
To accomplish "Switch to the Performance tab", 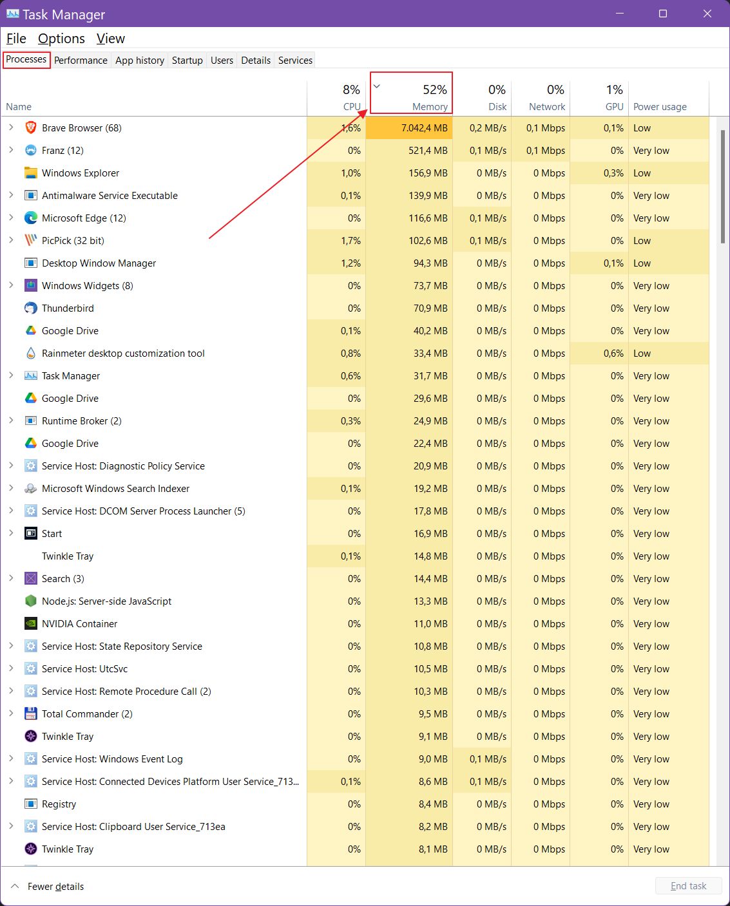I will (x=80, y=60).
